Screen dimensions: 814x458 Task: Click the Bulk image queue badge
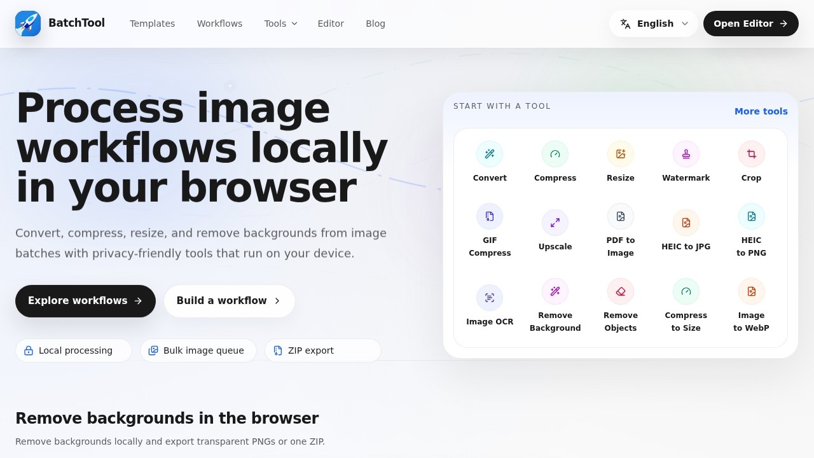pos(198,350)
